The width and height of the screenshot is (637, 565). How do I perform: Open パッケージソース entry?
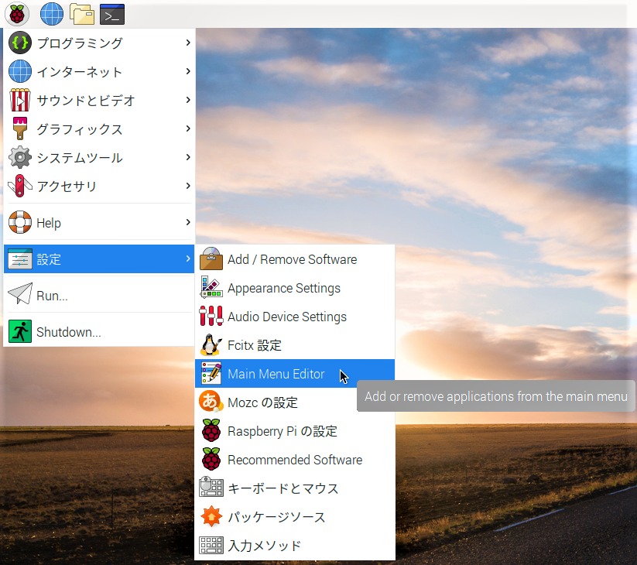point(295,516)
